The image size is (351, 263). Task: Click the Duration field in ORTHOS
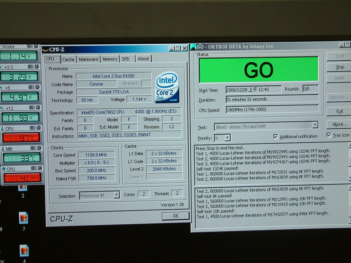[272, 99]
